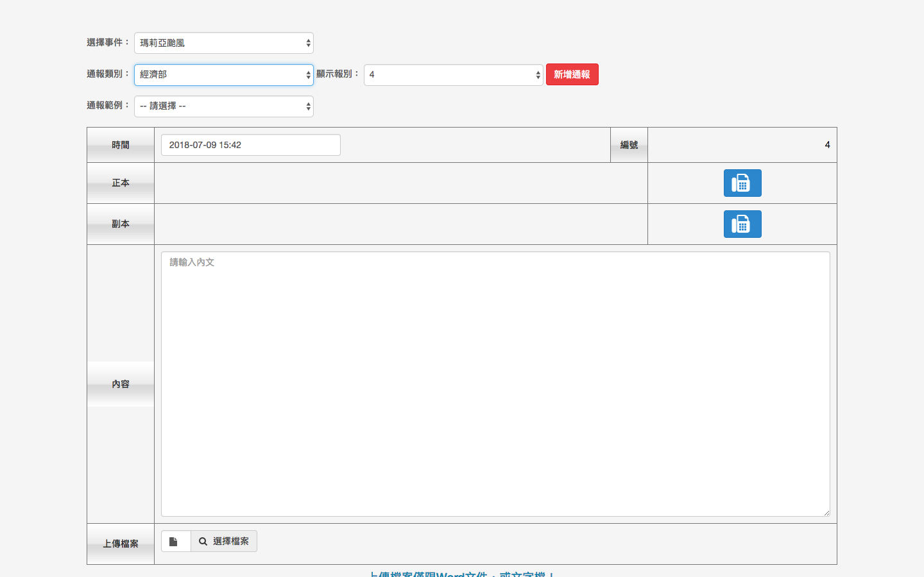The height and width of the screenshot is (577, 924).
Task: Click the 顯示報別 label text
Action: [338, 74]
